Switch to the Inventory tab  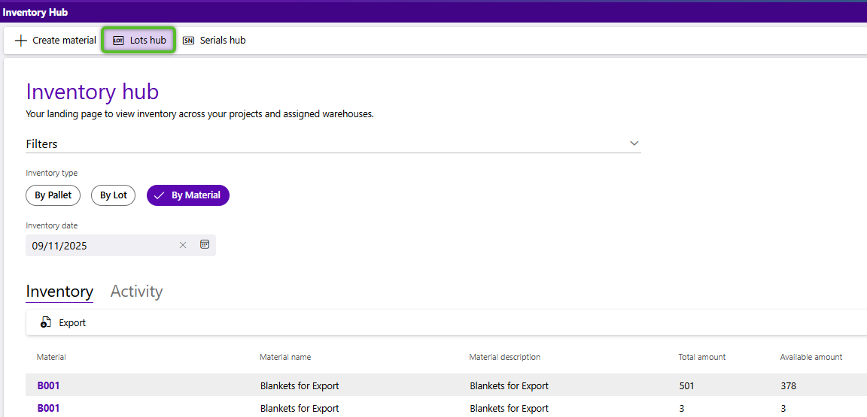59,292
